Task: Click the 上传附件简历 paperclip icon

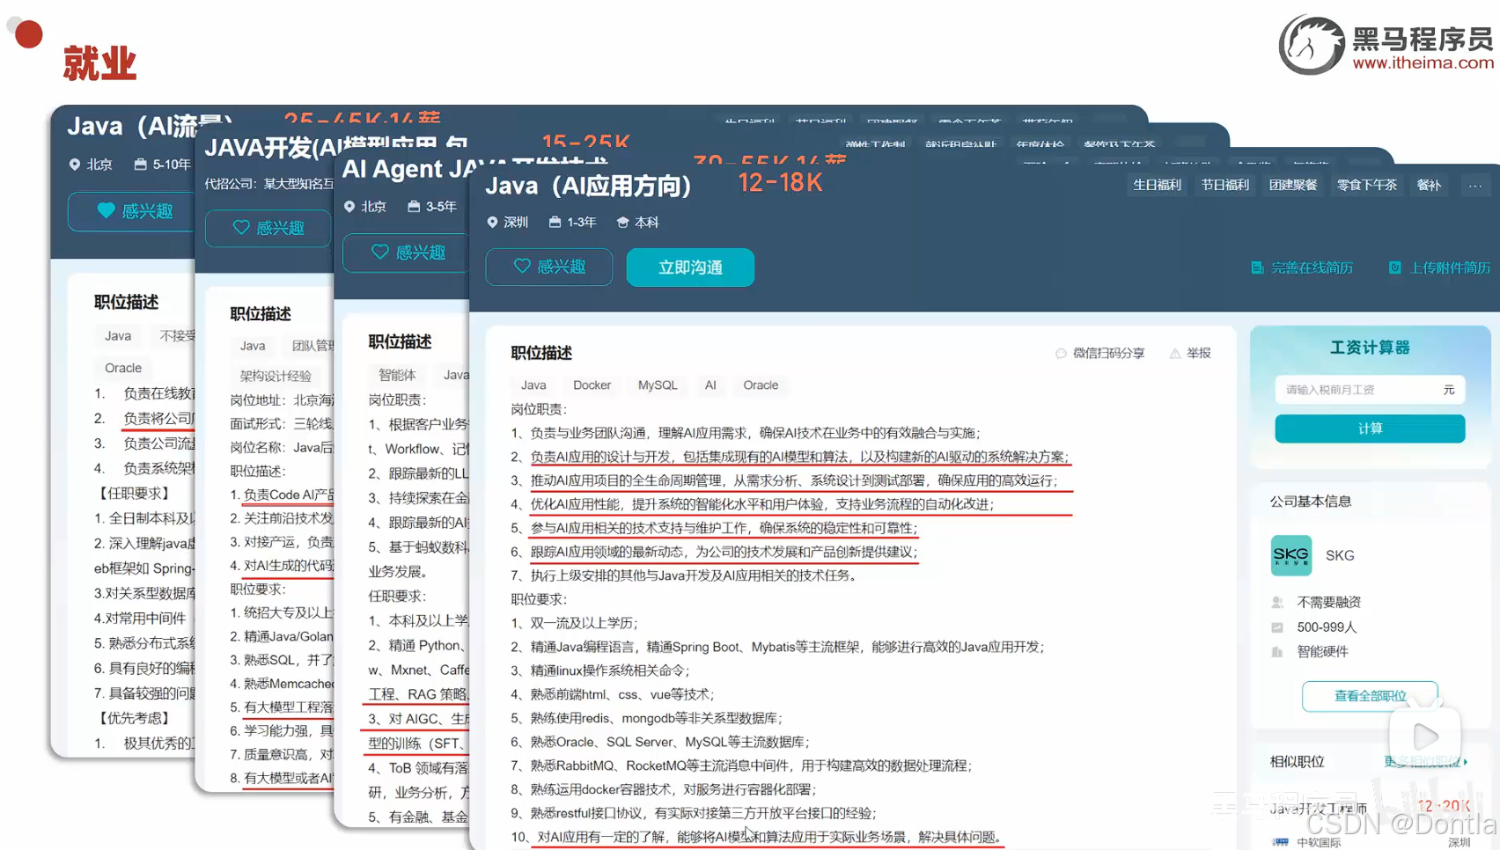Action: pos(1393,267)
